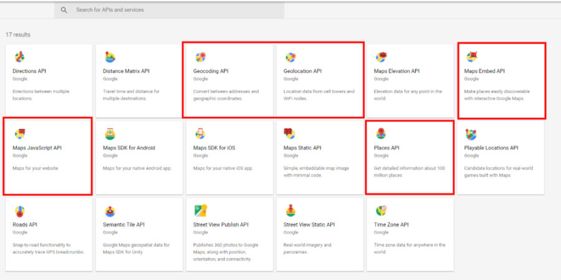Open the Places API title
Screen dimensions: 561x280
click(386, 148)
